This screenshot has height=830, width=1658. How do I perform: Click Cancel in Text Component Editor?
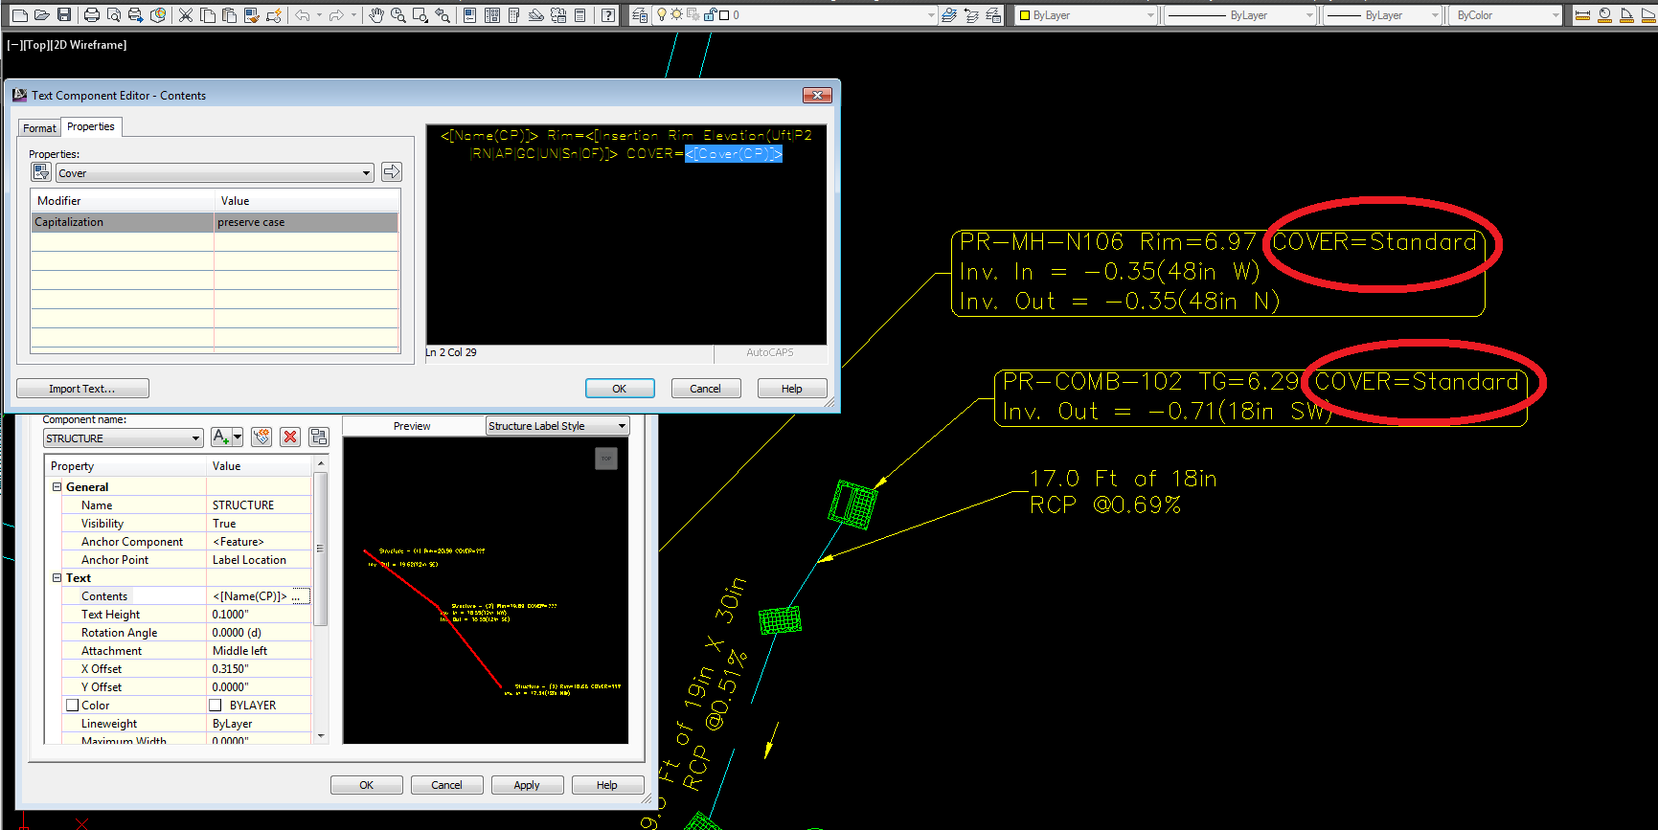point(706,389)
